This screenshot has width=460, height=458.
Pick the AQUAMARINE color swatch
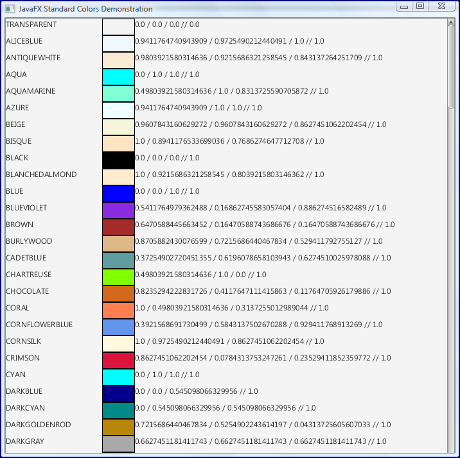[118, 94]
